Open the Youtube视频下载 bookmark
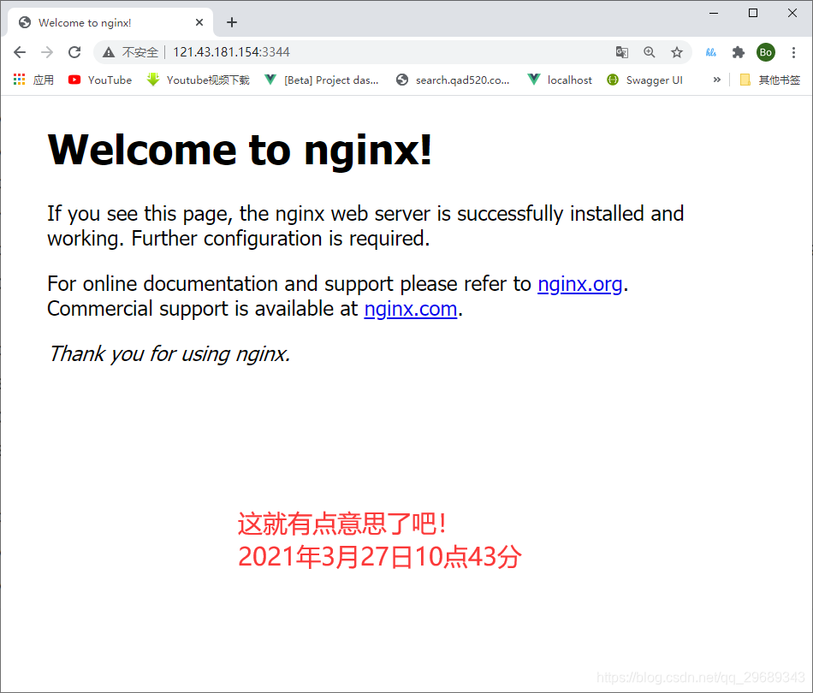The width and height of the screenshot is (813, 693). pos(198,80)
